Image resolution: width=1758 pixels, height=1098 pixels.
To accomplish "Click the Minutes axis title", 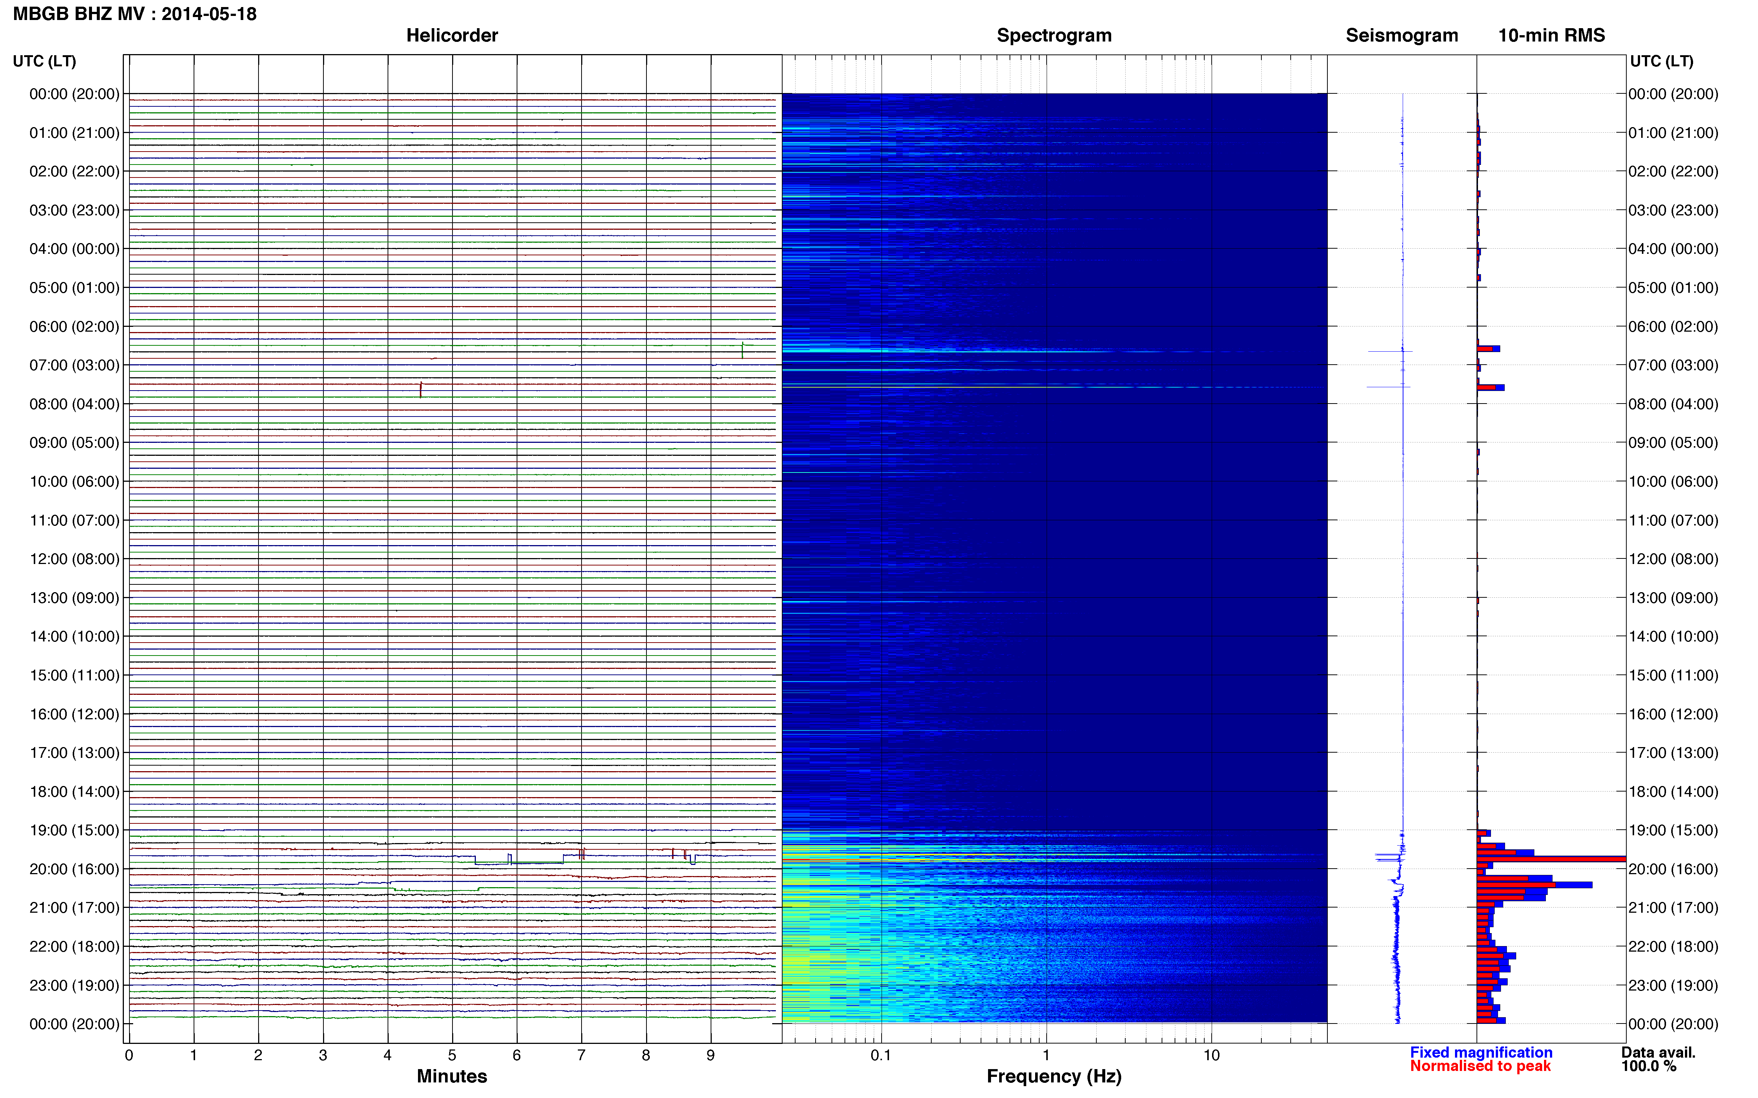I will (x=452, y=1076).
